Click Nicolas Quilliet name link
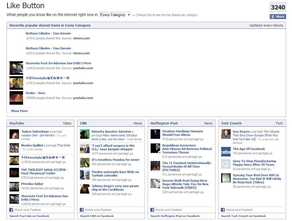Viewport: 292px width, 221px height. tap(32, 145)
